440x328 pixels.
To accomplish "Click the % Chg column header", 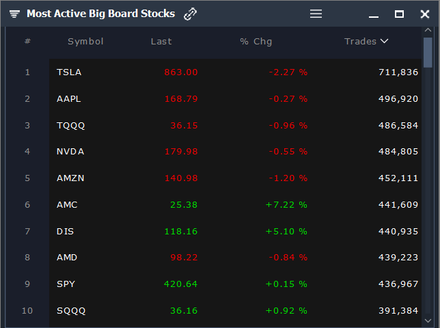I will coord(256,42).
